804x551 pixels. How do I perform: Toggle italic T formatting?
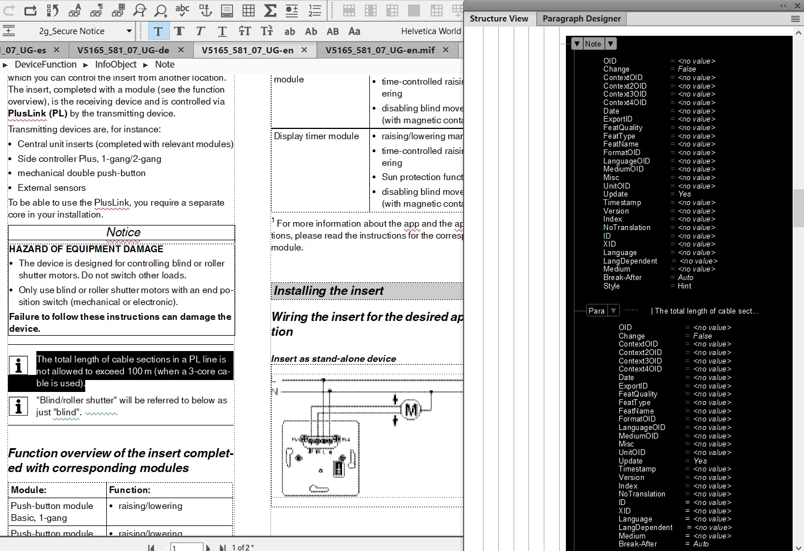[201, 31]
